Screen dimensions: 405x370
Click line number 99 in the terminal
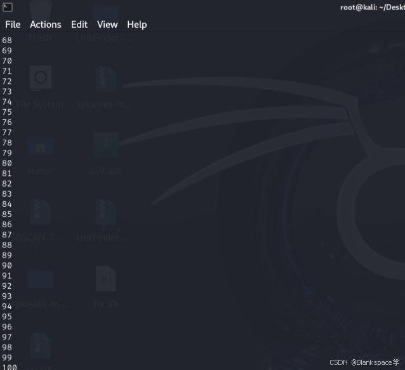[7, 357]
